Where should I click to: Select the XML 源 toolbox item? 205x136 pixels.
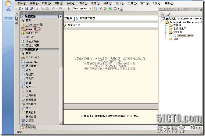tap(28, 37)
